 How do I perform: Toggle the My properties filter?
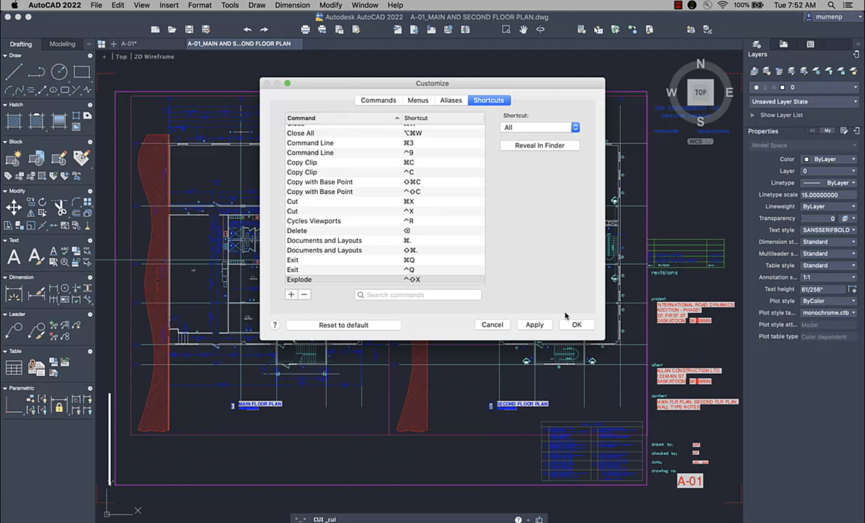(x=828, y=131)
